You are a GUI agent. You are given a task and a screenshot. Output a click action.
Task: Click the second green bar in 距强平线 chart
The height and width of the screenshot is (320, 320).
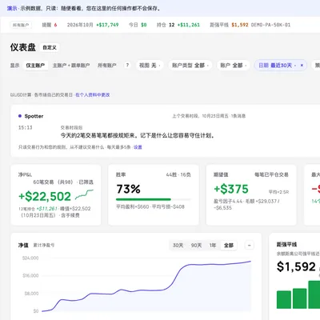coord(299,298)
